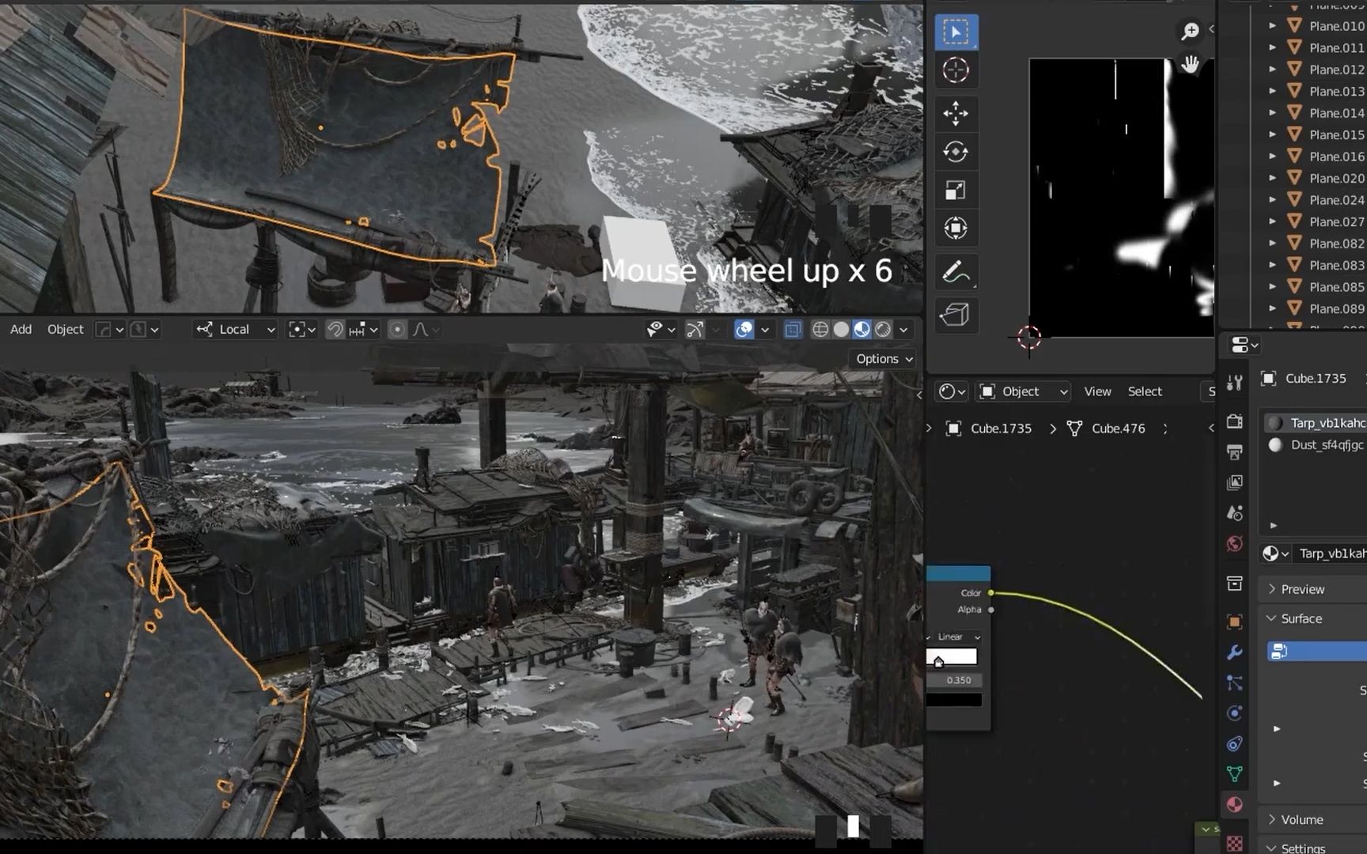Switch to solid viewport shading
Viewport: 1367px width, 854px height.
coord(841,329)
